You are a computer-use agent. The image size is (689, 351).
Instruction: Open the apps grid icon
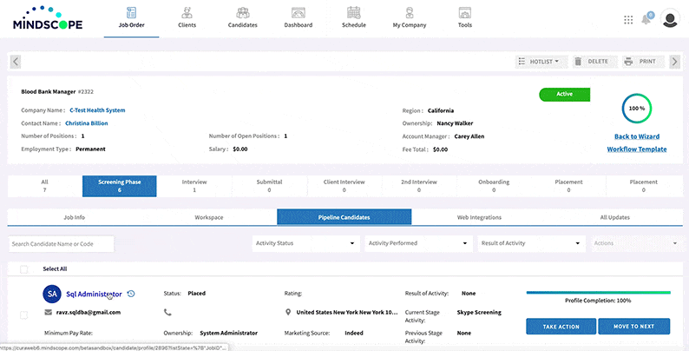(x=628, y=20)
